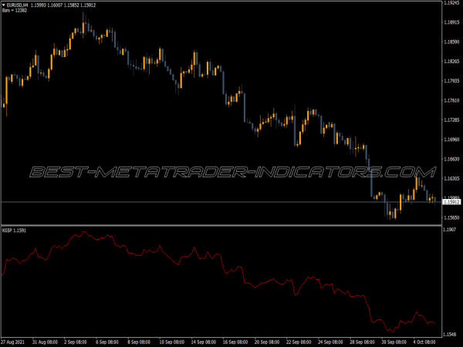This screenshot has height=347, width=463.
Task: Click price scale value 1.18590
Action: pos(451,42)
